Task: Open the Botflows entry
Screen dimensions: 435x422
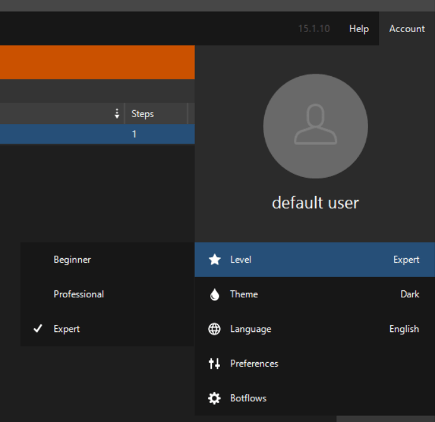Action: click(x=248, y=398)
